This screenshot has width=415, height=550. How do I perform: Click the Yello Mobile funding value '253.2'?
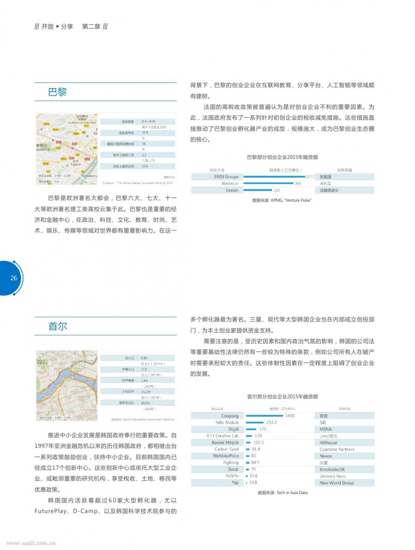click(271, 422)
